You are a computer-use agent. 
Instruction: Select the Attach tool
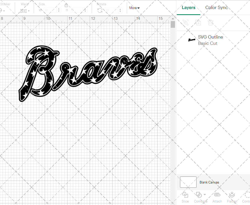tap(217, 197)
